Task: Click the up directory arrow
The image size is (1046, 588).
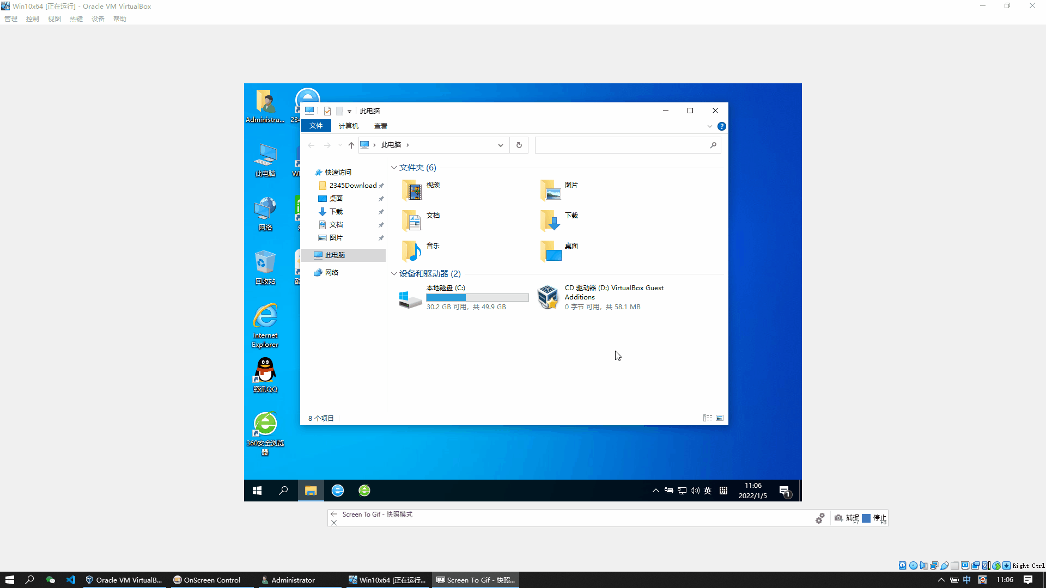Action: point(351,145)
